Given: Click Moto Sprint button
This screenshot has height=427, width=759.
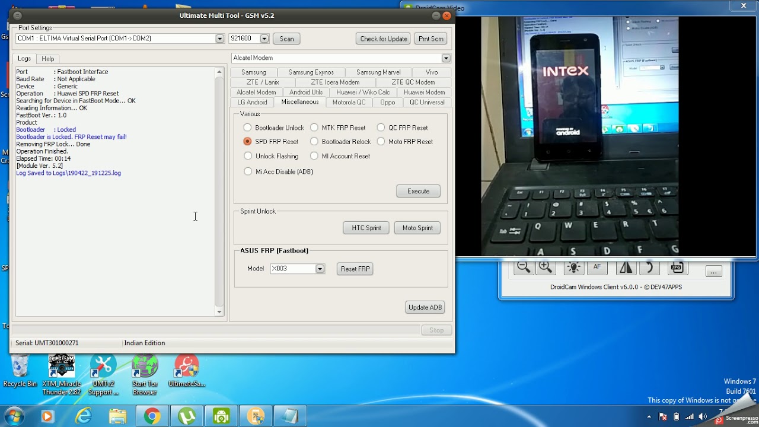Looking at the screenshot, I should coord(417,228).
